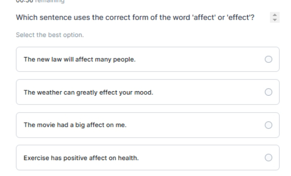Click the word 'movie' in the third option
The width and height of the screenshot is (291, 176).
46,125
